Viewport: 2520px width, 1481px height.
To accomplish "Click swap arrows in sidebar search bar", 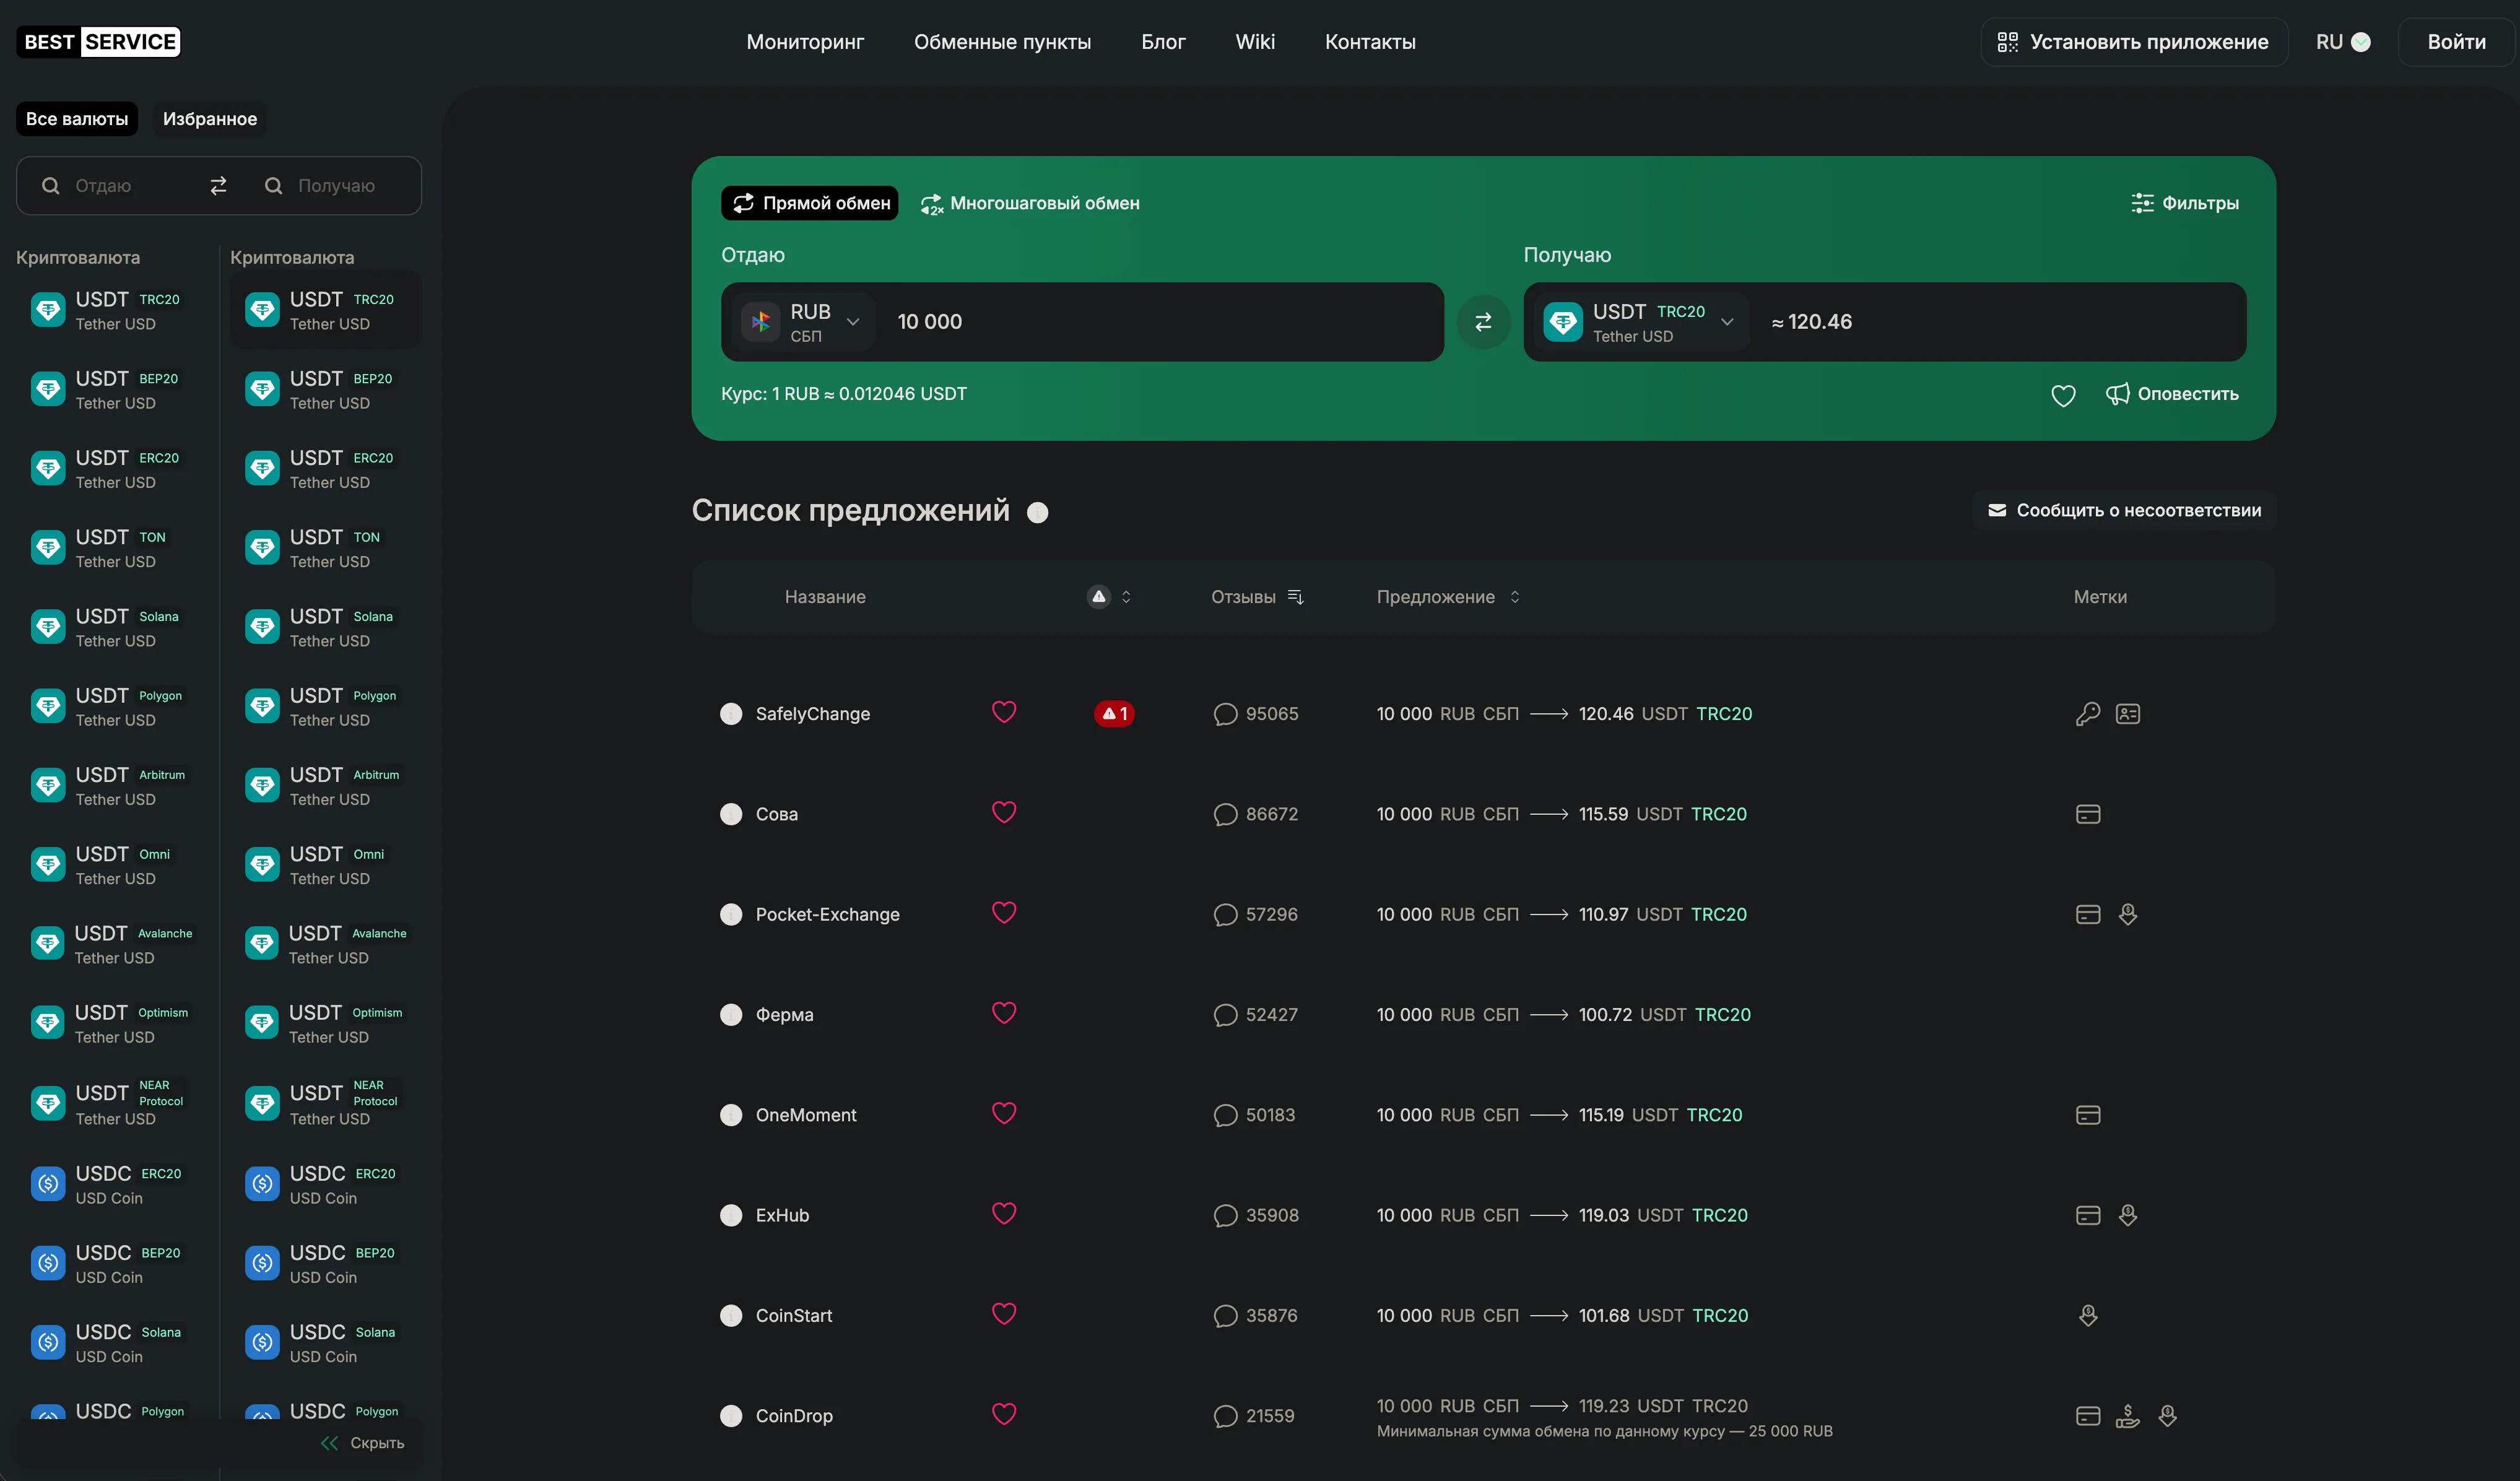I will point(218,186).
